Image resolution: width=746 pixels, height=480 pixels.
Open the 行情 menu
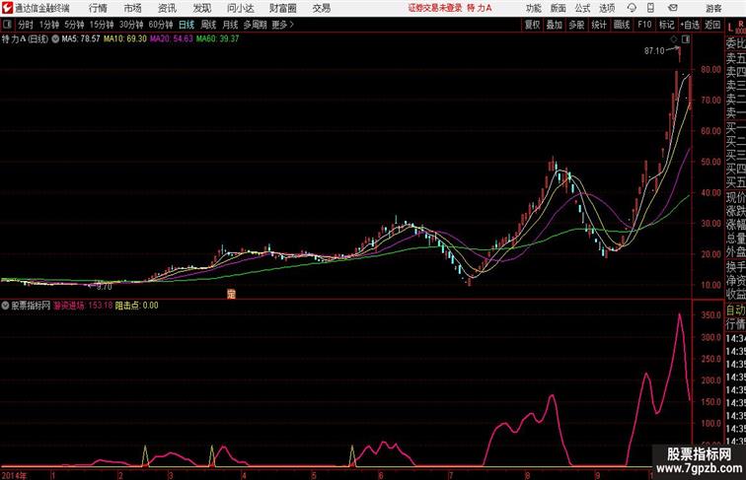98,8
